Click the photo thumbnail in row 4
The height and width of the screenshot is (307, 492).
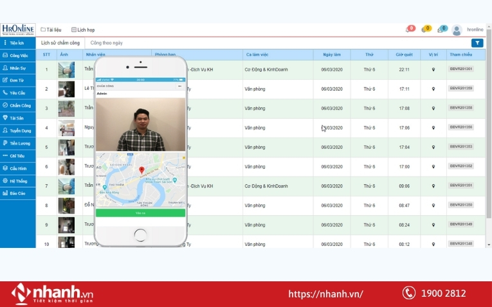[66, 128]
